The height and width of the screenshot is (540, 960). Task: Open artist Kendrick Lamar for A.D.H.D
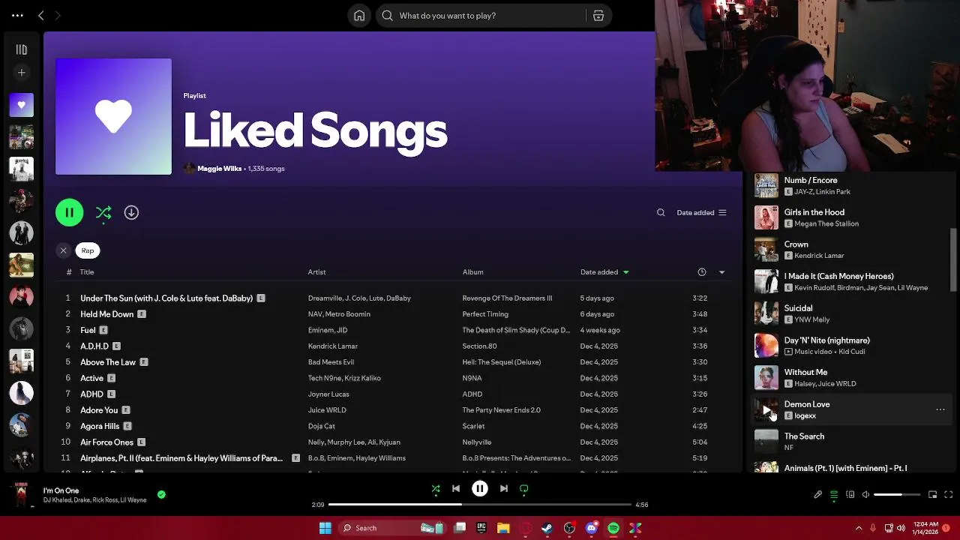click(332, 346)
